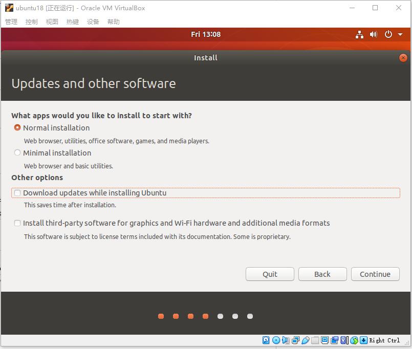Maximize the VirtualBox window
412x349 pixels.
click(x=375, y=8)
